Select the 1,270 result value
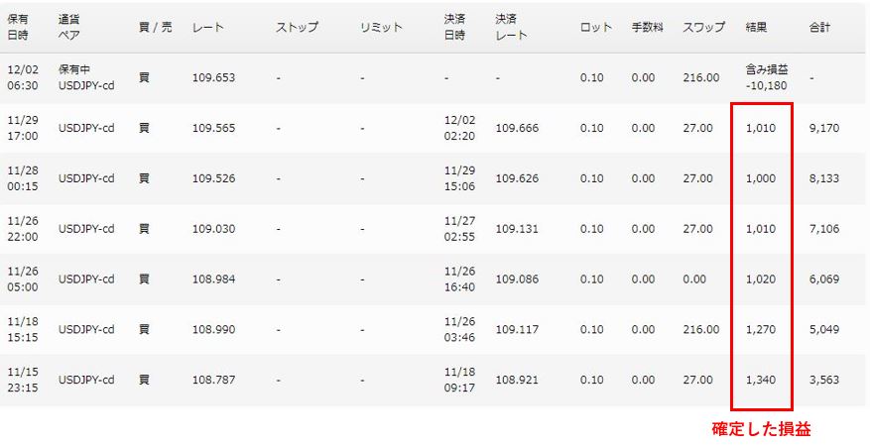The image size is (870, 446). click(761, 329)
